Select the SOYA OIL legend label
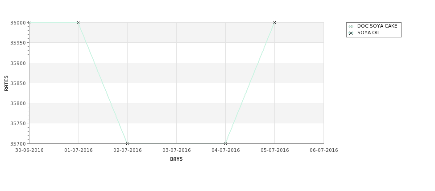Image resolution: width=435 pixels, height=191 pixels. click(369, 33)
